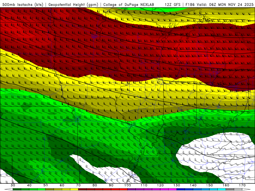Click the 'Valid: 06Z MON NOV 24 2025' text
Image resolution: width=255 pixels, height=191 pixels.
tap(225, 5)
